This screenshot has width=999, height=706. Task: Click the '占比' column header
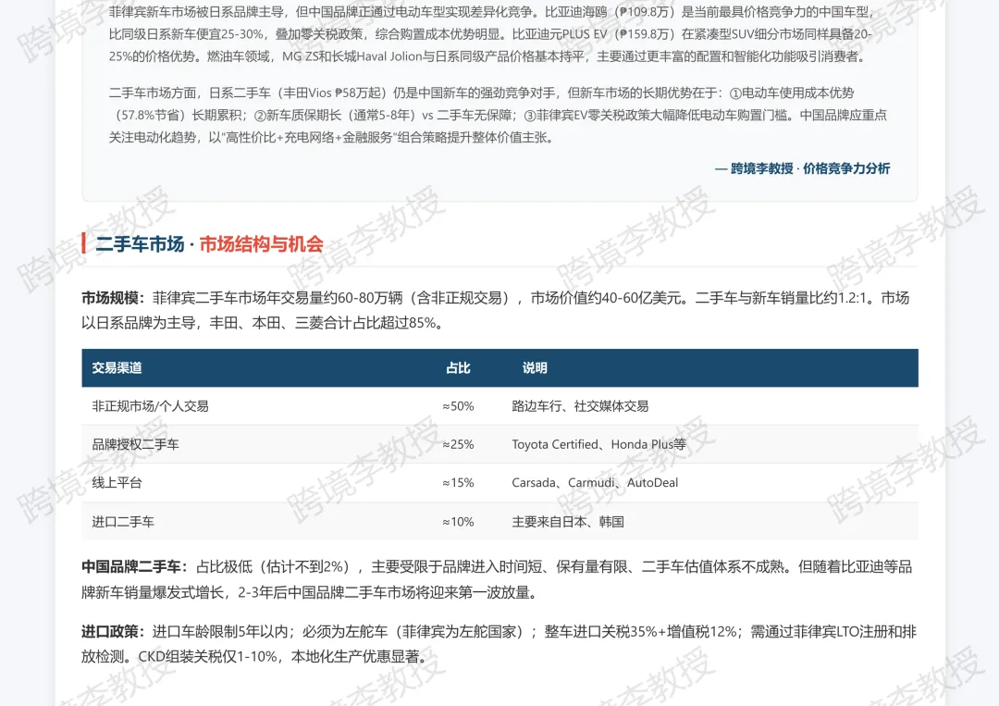[458, 367]
